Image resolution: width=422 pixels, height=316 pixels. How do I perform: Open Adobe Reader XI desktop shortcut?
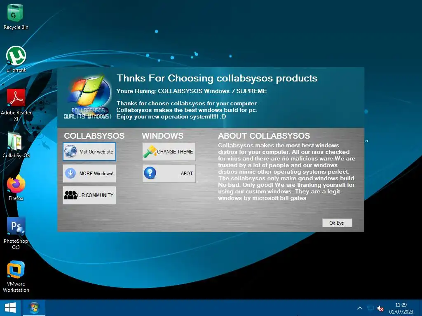[16, 105]
